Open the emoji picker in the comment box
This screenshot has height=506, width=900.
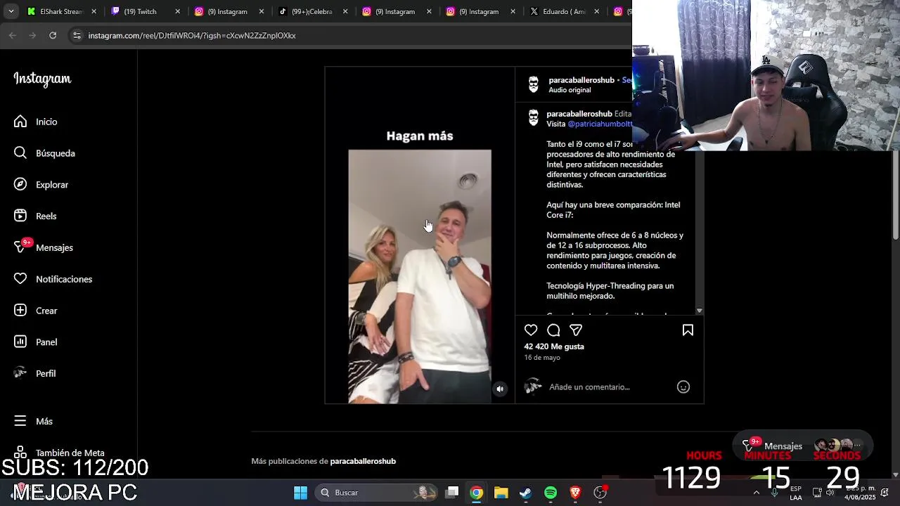683,387
